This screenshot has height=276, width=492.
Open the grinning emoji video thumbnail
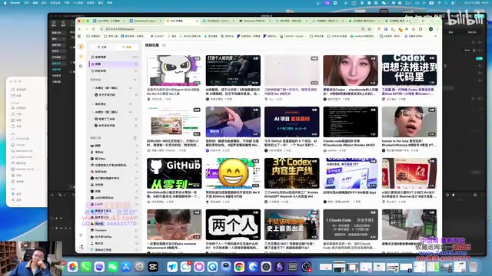233,173
